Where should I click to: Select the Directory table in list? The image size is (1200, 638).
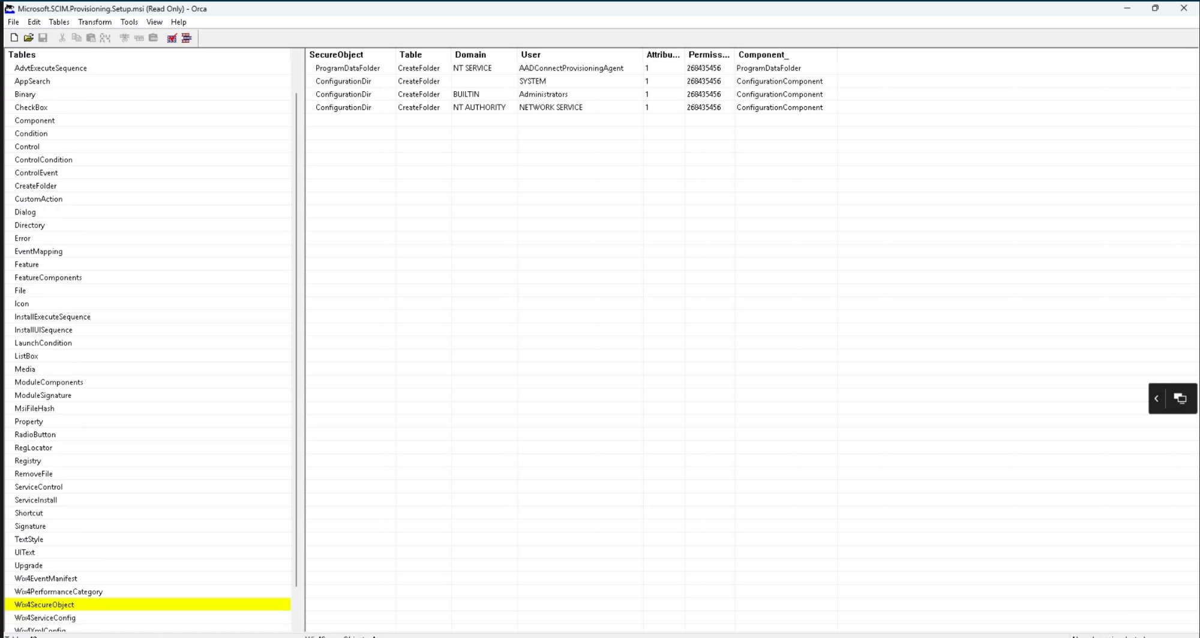[148, 225]
